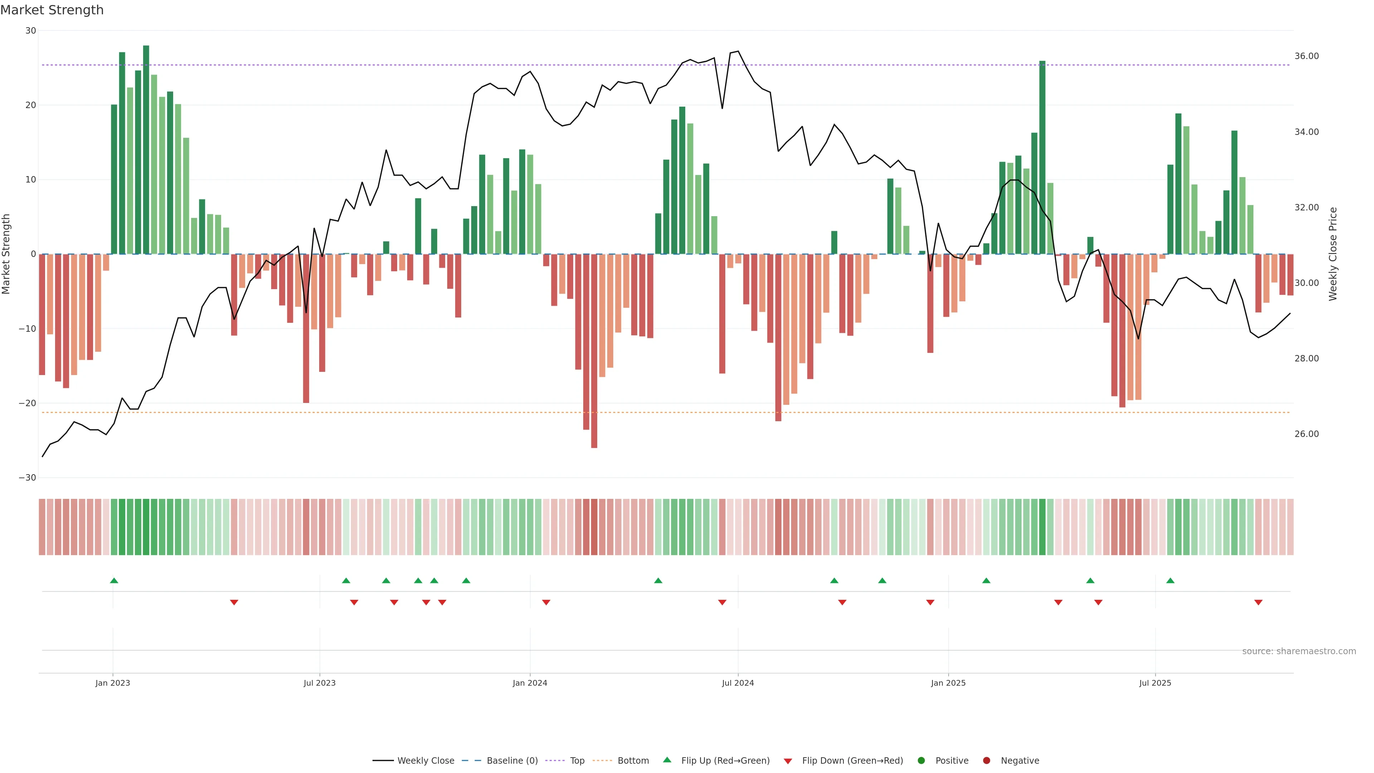
Task: Click the red Flip Down legend triangle
Action: point(788,761)
